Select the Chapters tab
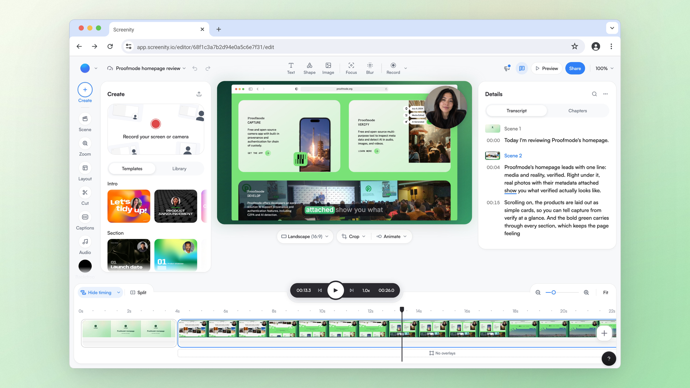 point(578,111)
